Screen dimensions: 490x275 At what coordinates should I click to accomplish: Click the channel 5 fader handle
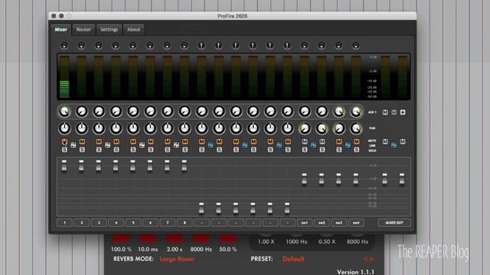tap(132, 166)
